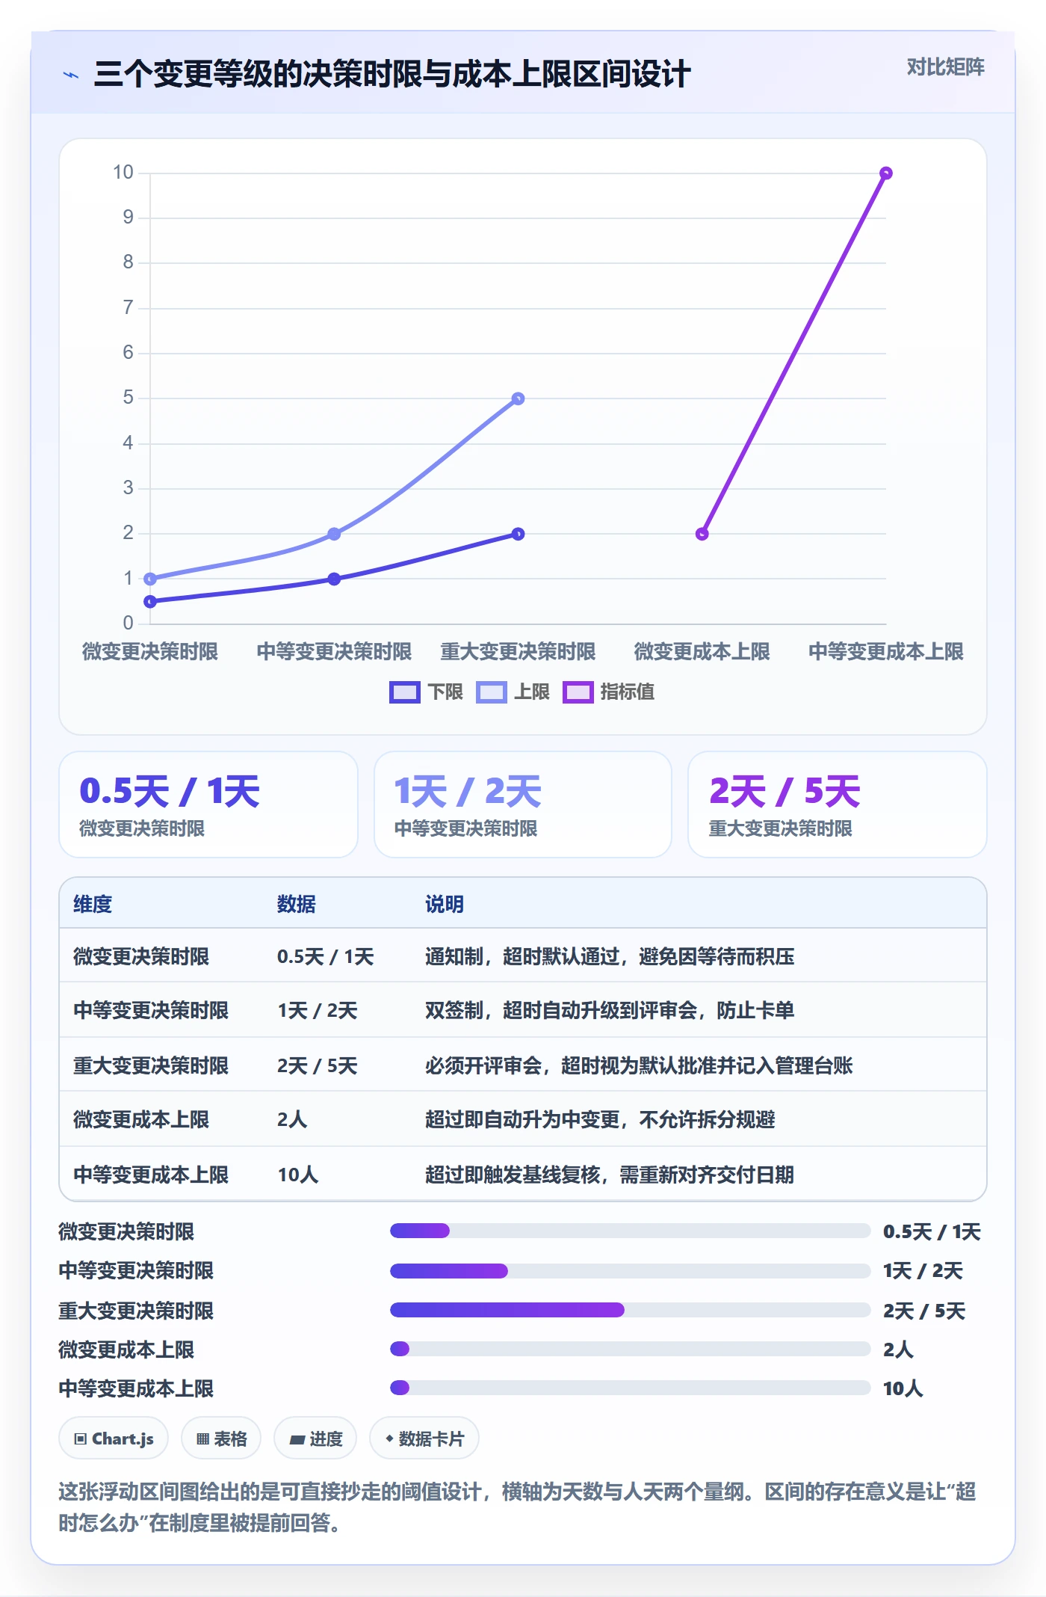1046x1597 pixels.
Task: Click the 微变更成本上限 progress bar
Action: (631, 1349)
